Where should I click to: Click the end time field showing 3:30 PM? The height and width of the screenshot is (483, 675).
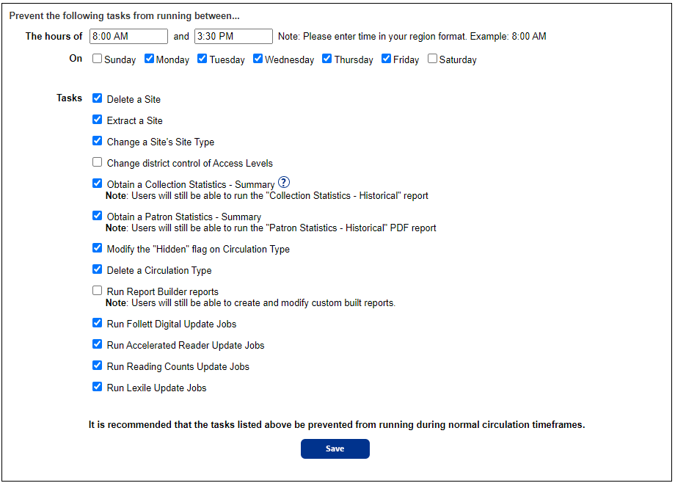[x=233, y=35]
